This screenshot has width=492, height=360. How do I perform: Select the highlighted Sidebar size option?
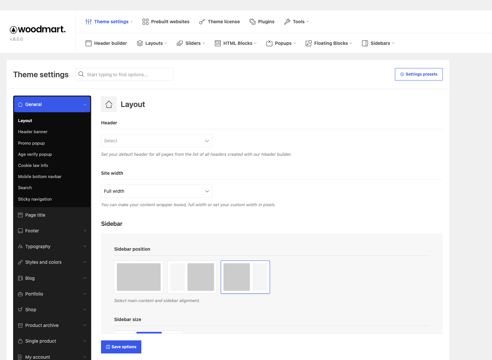(149, 333)
